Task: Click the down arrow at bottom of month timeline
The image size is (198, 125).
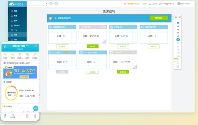Action: tap(178, 66)
